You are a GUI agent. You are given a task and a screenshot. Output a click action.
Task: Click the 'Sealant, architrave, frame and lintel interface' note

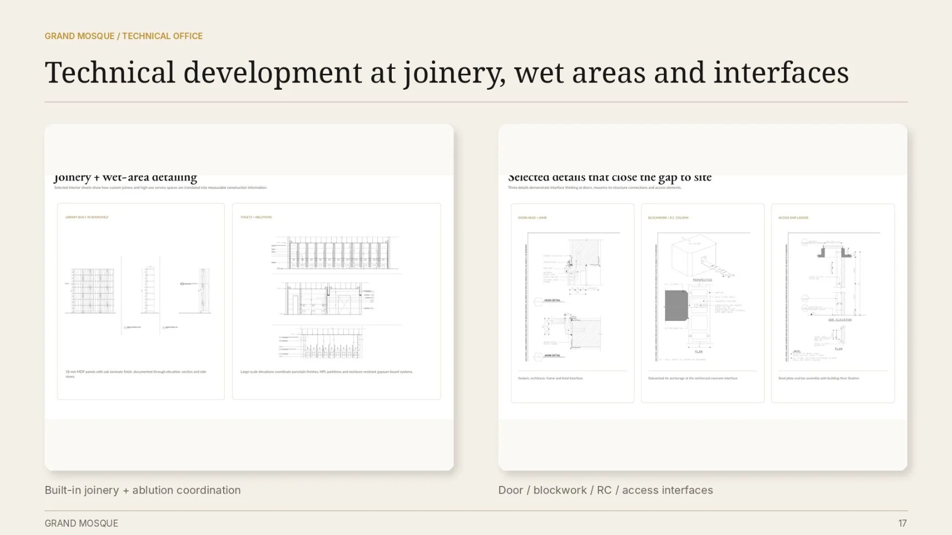(x=550, y=378)
